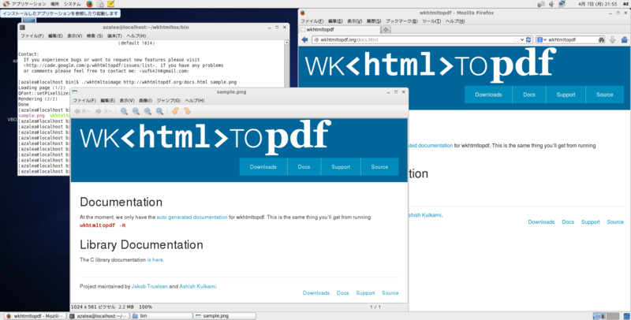The width and height of the screenshot is (631, 320).
Task: Open image viewer 画像(I) menu
Action: pyautogui.click(x=145, y=101)
